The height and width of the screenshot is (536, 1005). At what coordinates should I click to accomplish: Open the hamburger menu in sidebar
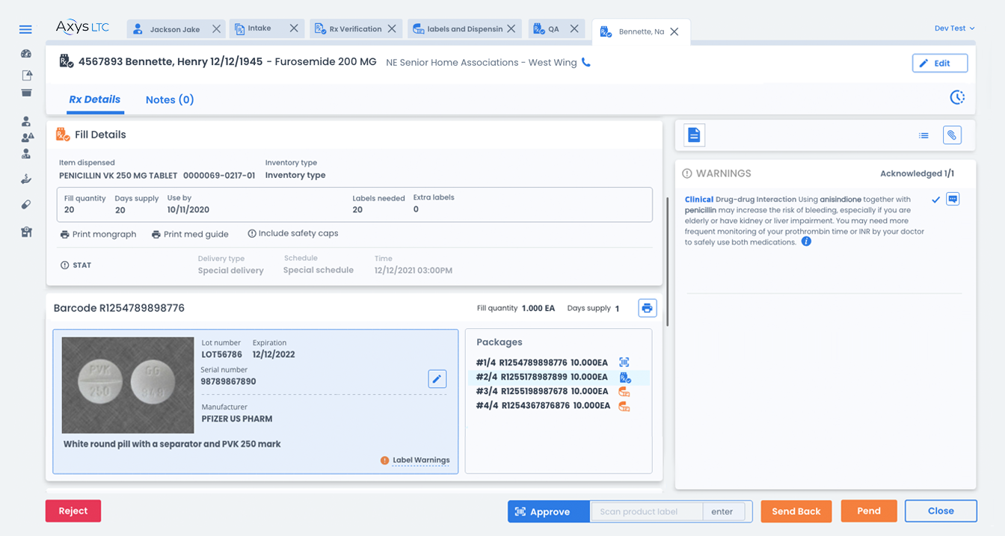[x=25, y=30]
